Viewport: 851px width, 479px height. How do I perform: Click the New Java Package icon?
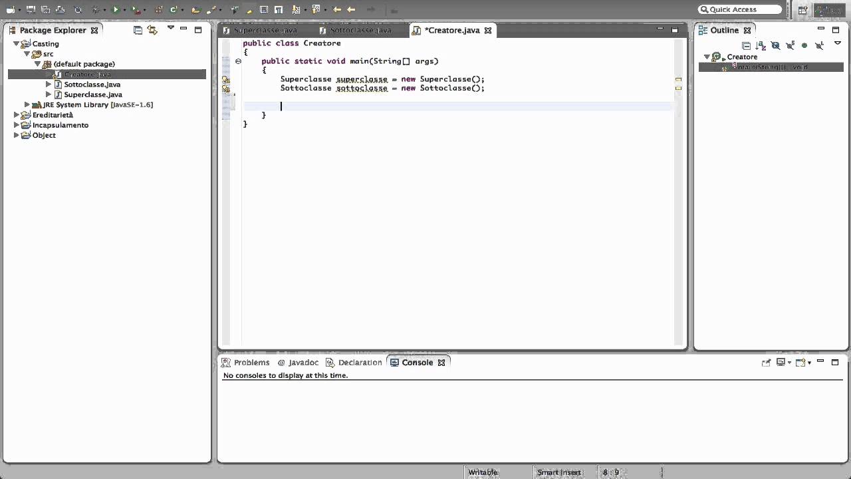(158, 10)
